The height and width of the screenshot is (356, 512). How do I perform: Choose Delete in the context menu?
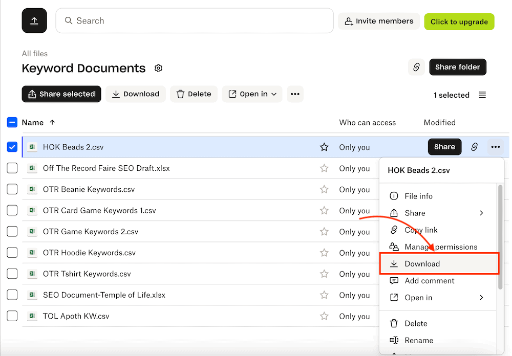pyautogui.click(x=438, y=323)
